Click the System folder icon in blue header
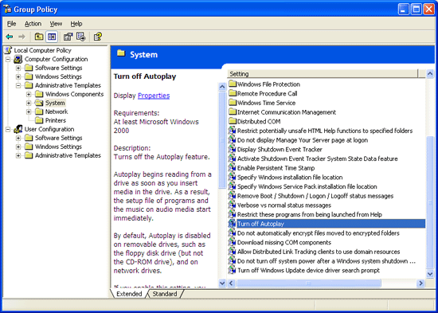Image resolution: width=438 pixels, height=313 pixels. point(121,53)
